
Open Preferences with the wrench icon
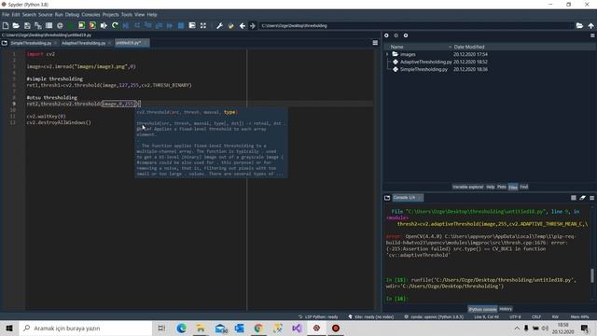coord(220,25)
